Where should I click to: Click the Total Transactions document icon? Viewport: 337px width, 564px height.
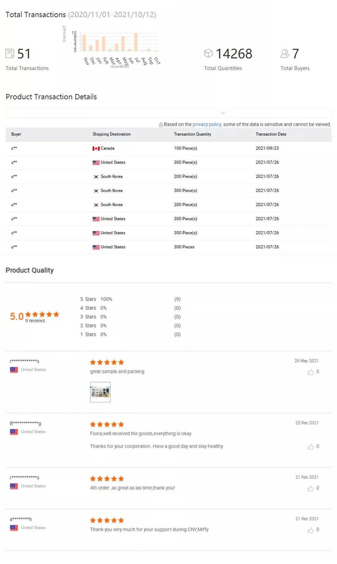point(10,54)
